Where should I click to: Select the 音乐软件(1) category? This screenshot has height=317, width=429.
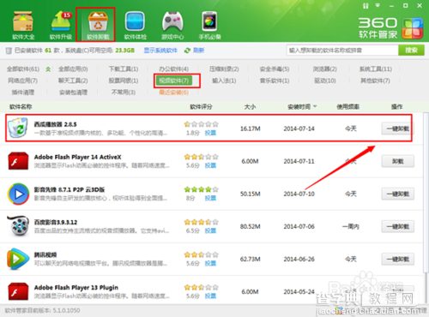click(275, 81)
